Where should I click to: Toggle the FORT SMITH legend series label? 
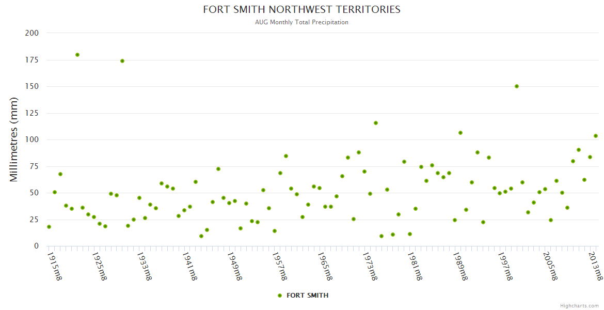(x=307, y=296)
